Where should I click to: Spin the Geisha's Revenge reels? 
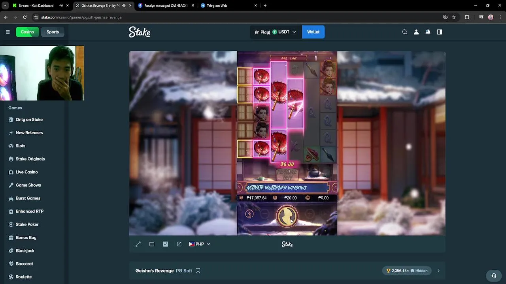coord(287,216)
